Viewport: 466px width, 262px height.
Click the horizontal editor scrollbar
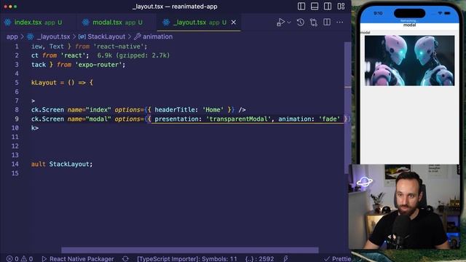189,250
